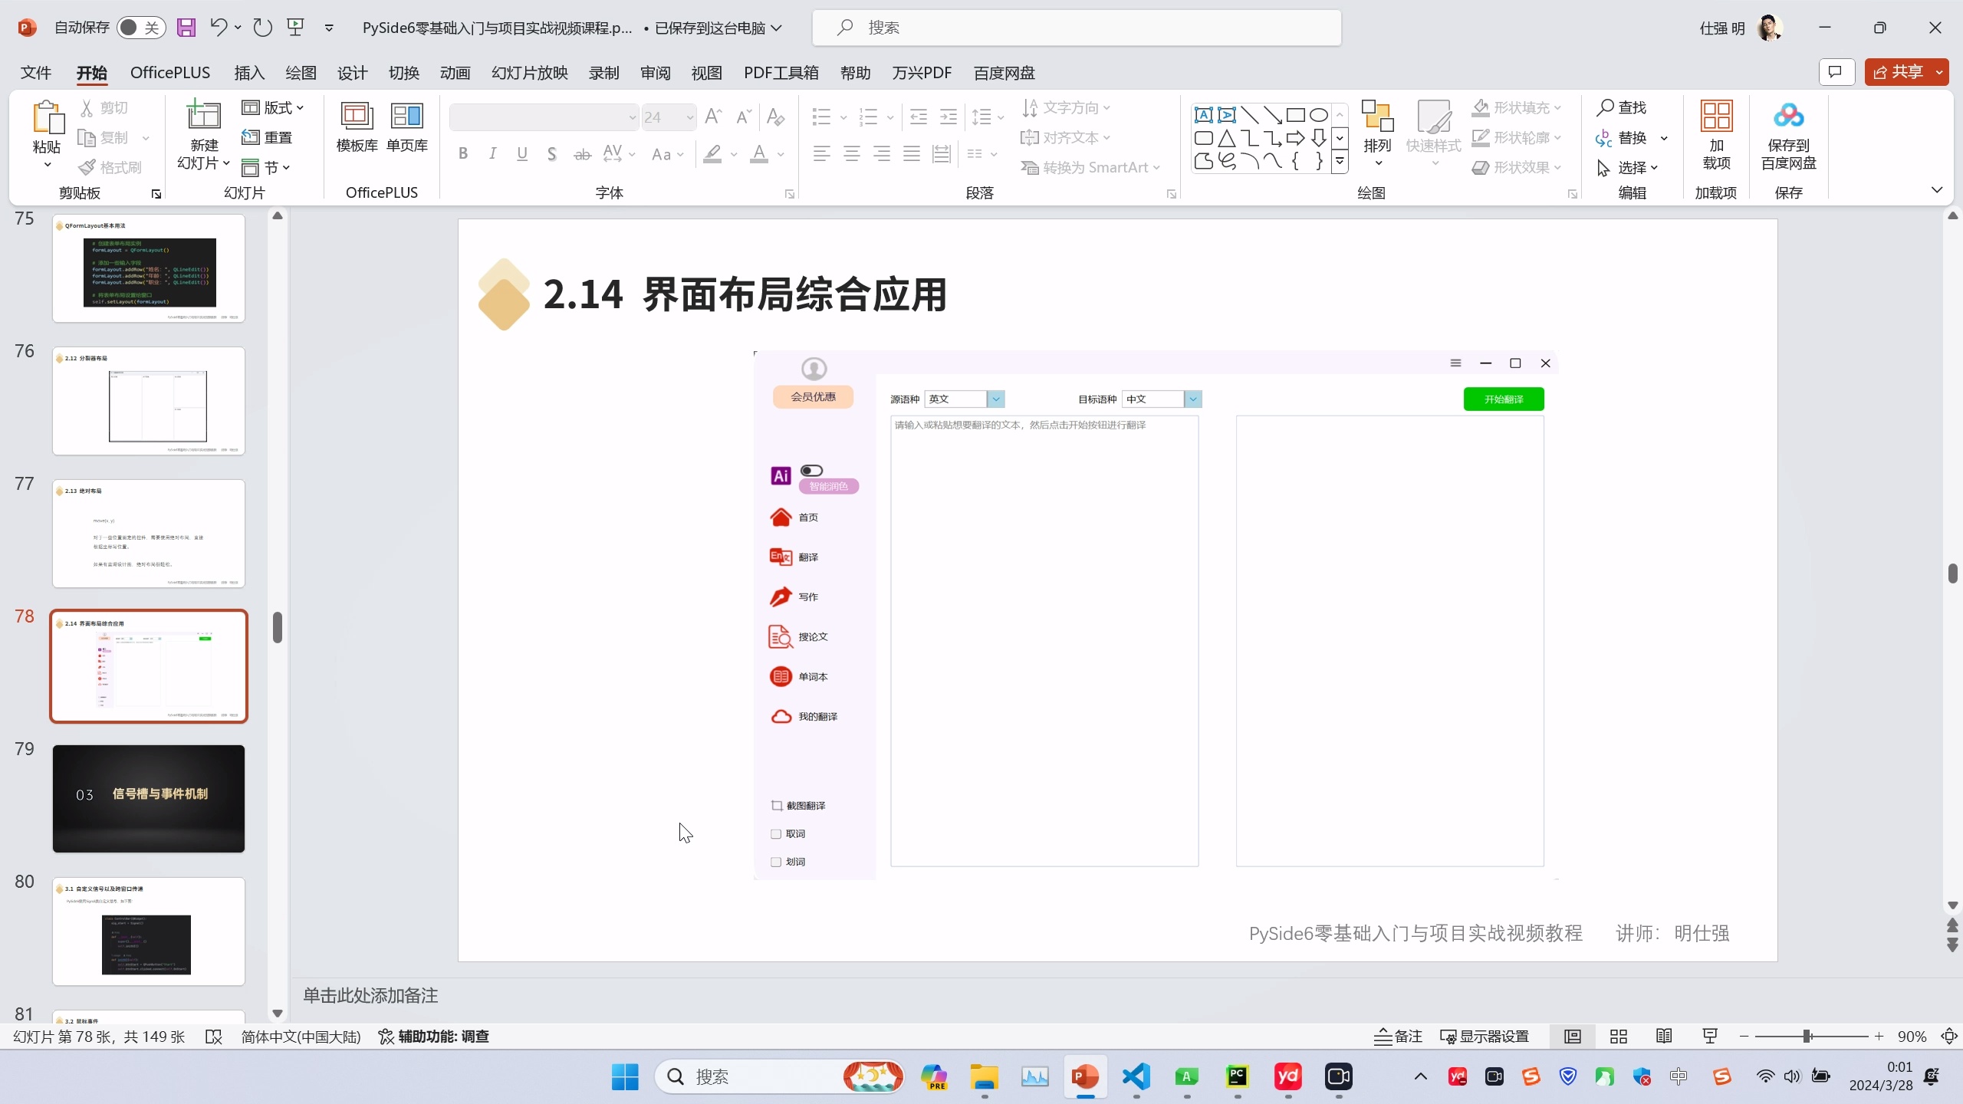The width and height of the screenshot is (1963, 1104).
Task: Expand the Select (选择) dropdown
Action: [x=1627, y=167]
